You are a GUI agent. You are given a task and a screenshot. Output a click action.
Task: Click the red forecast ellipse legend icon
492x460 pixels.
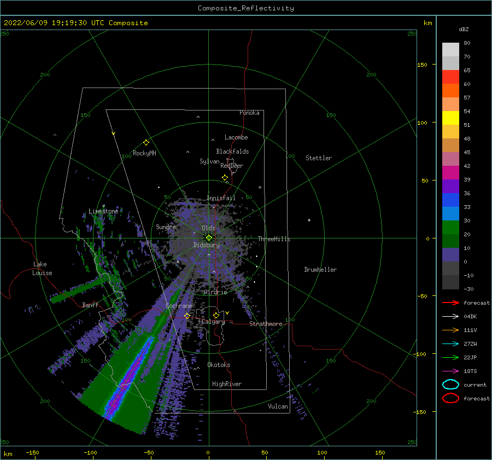tap(450, 398)
